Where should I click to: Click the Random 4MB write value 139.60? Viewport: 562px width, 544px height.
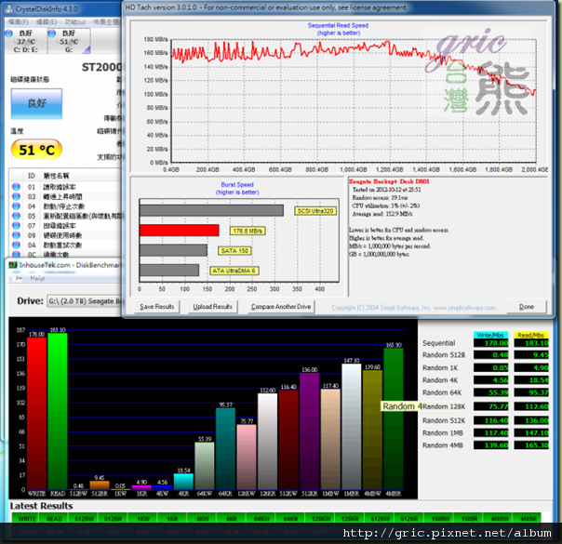490,445
